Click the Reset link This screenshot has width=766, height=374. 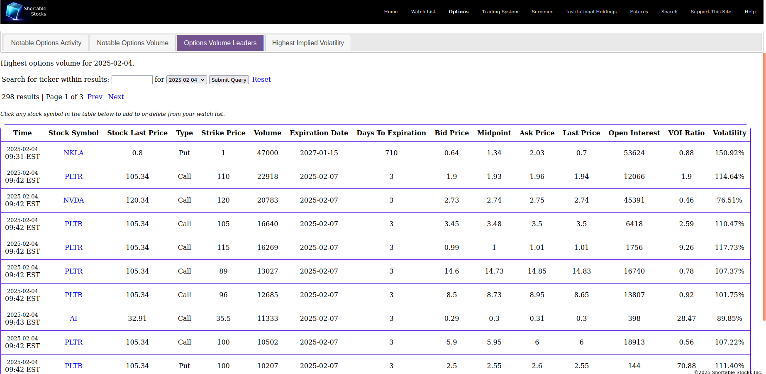(x=261, y=79)
